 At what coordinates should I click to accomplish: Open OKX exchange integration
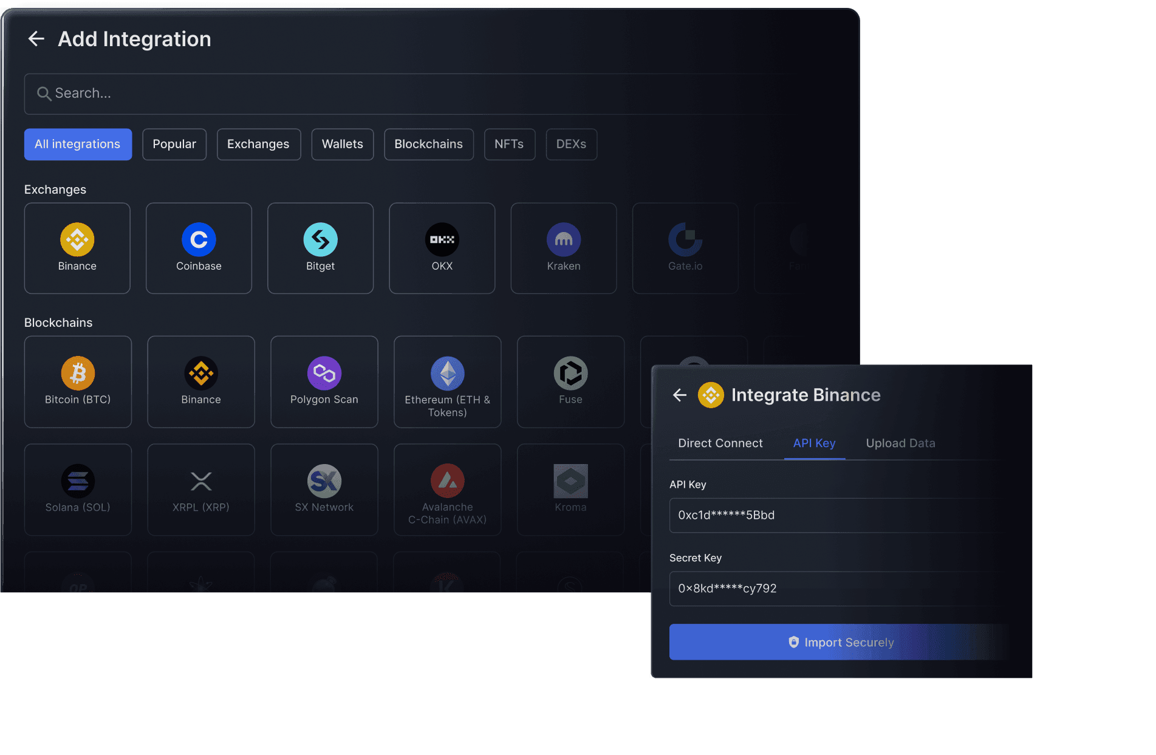(442, 248)
